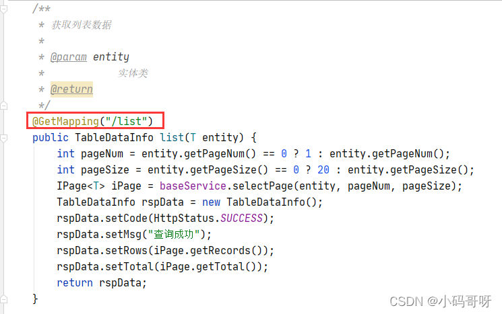
Task: Click the "查询成功" string literal
Action: tap(174, 235)
